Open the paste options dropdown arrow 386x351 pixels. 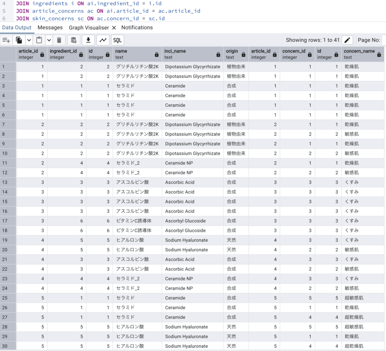tap(49, 40)
